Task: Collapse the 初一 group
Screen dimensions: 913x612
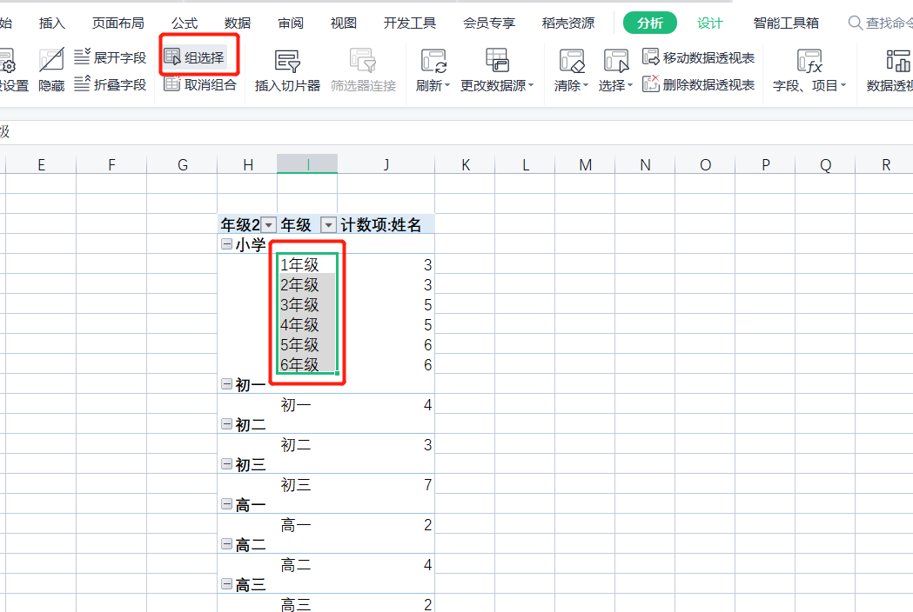Action: coord(226,384)
